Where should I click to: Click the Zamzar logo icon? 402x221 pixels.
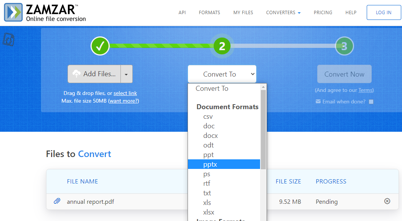13,12
